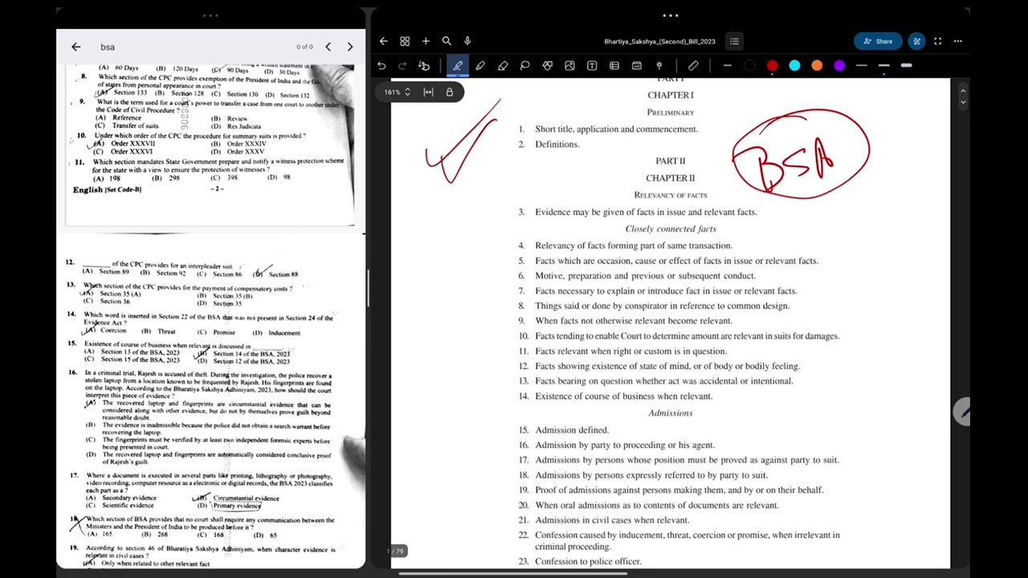The height and width of the screenshot is (578, 1028).
Task: Select the Shapes tool
Action: (x=548, y=66)
